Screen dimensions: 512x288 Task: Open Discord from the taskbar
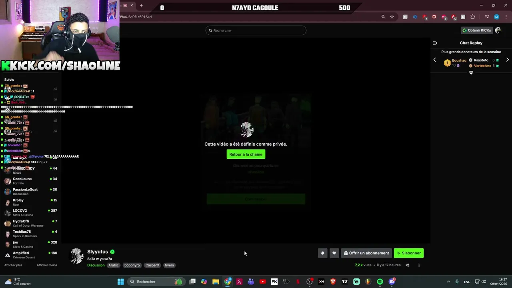pos(392,282)
